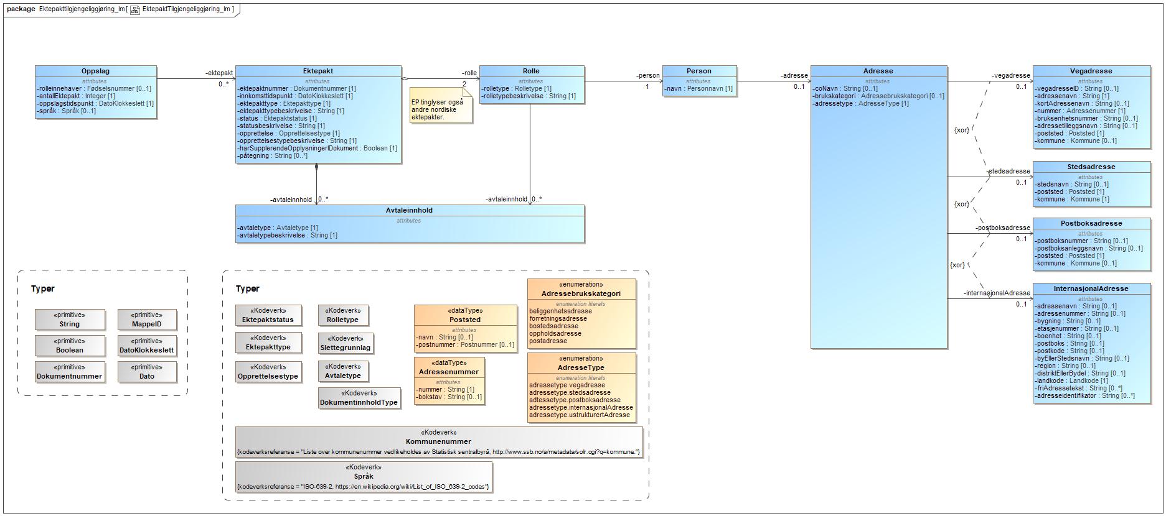1166x516 pixels.
Task: Click the adressetype attribute in Adresse
Action: 860,103
